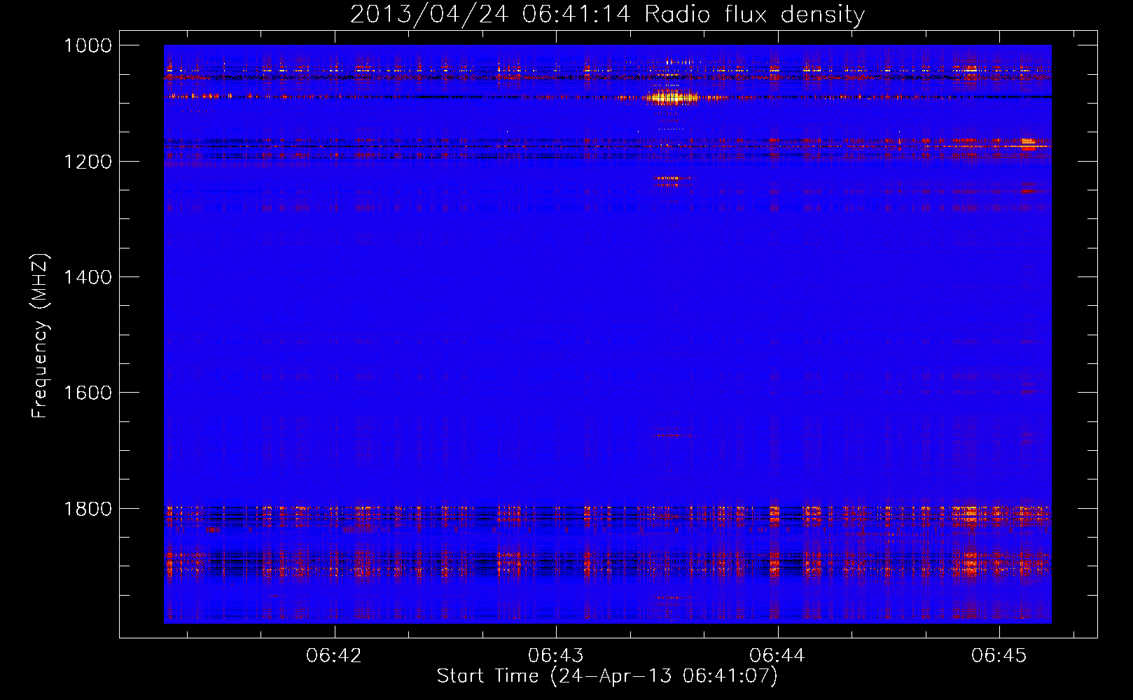The height and width of the screenshot is (700, 1133).
Task: Click the bright yellow burst near 1090 MHz
Action: (x=672, y=97)
